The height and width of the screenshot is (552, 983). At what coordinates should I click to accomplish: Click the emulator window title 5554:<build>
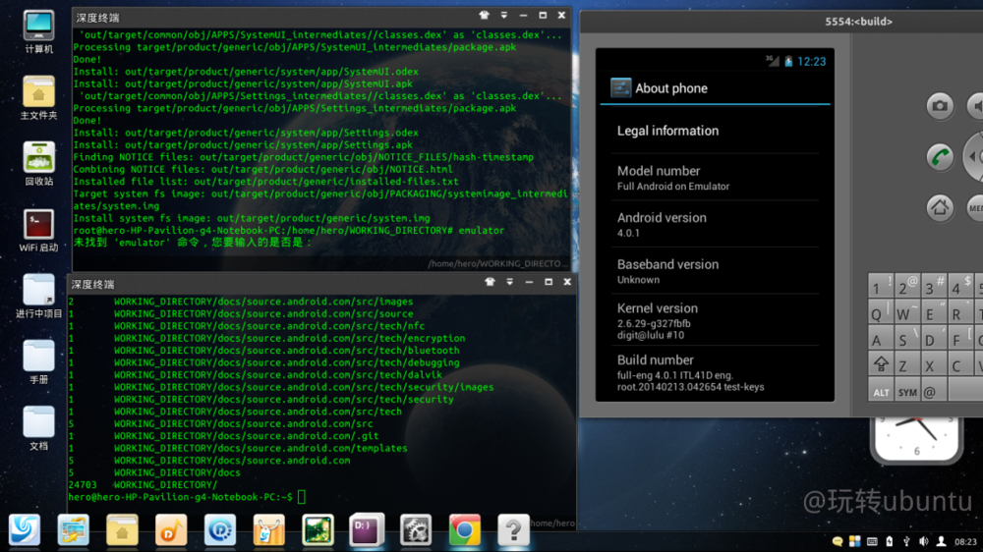[x=859, y=22]
